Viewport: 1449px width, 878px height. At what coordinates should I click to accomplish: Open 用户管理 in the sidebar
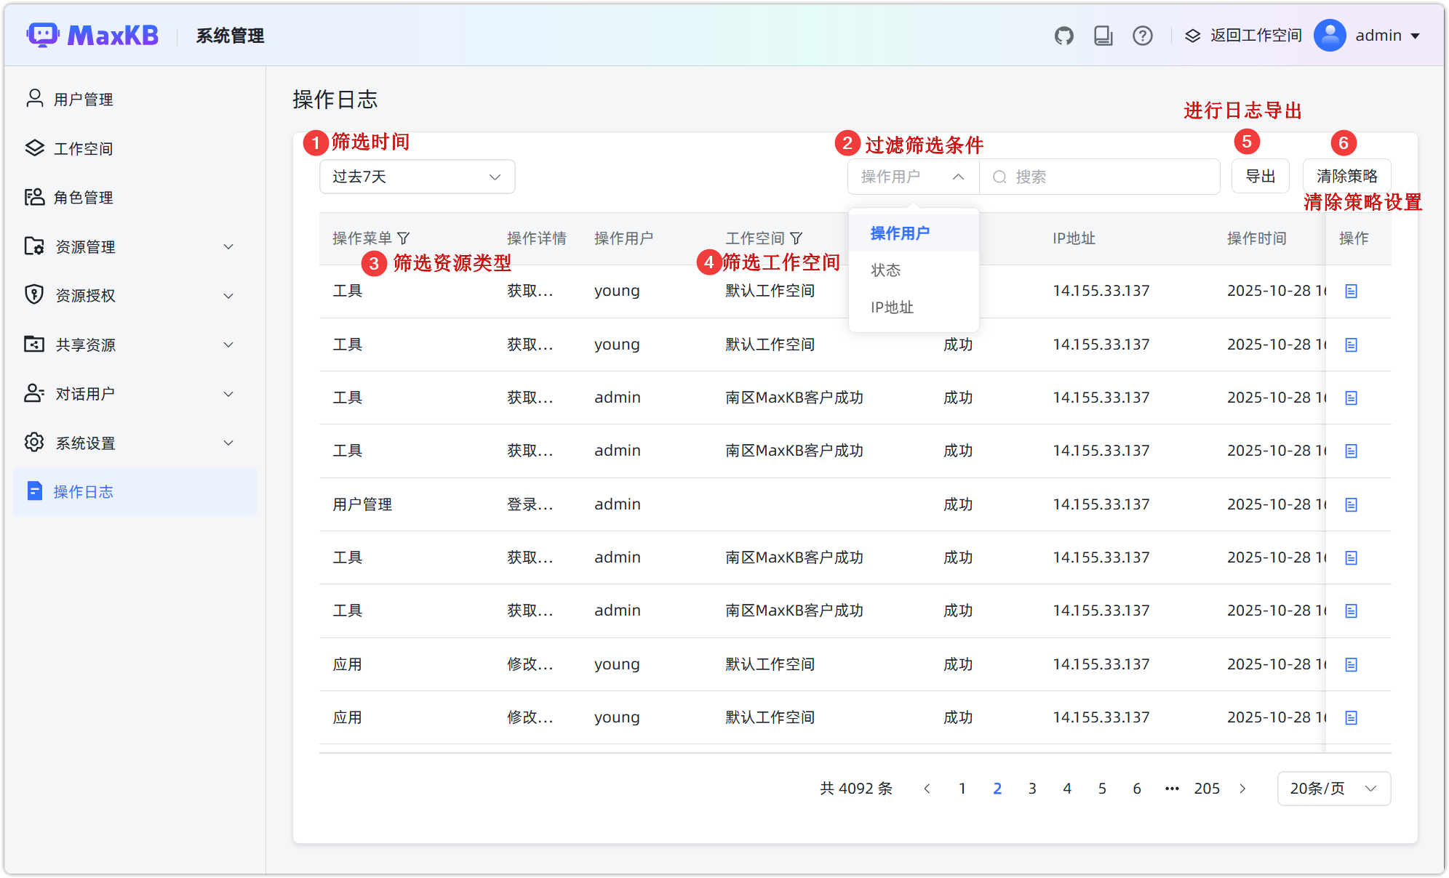[84, 100]
